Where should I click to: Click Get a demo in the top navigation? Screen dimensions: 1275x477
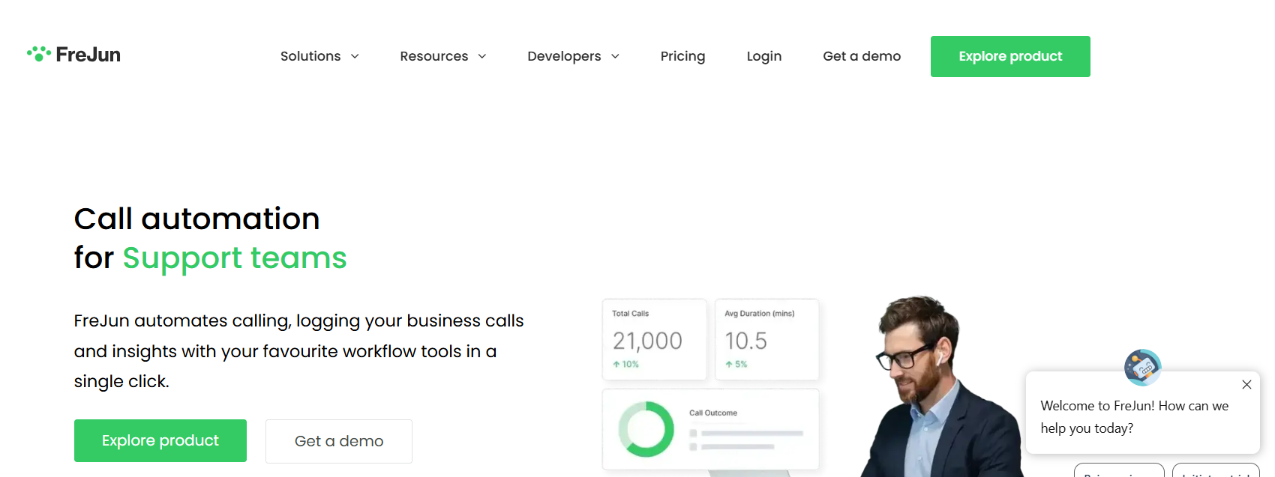click(x=862, y=56)
